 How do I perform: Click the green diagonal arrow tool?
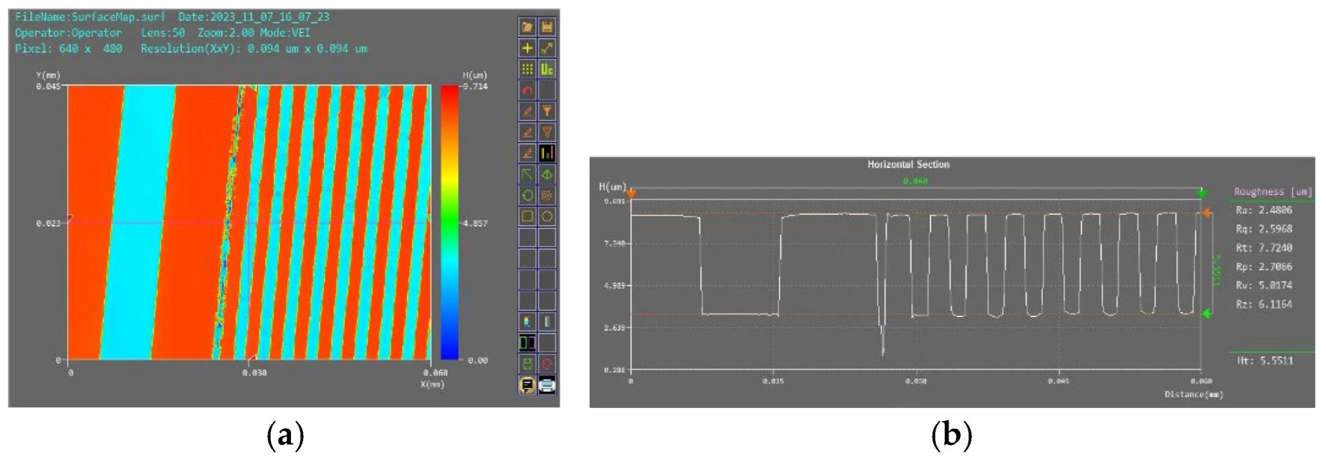click(x=527, y=174)
